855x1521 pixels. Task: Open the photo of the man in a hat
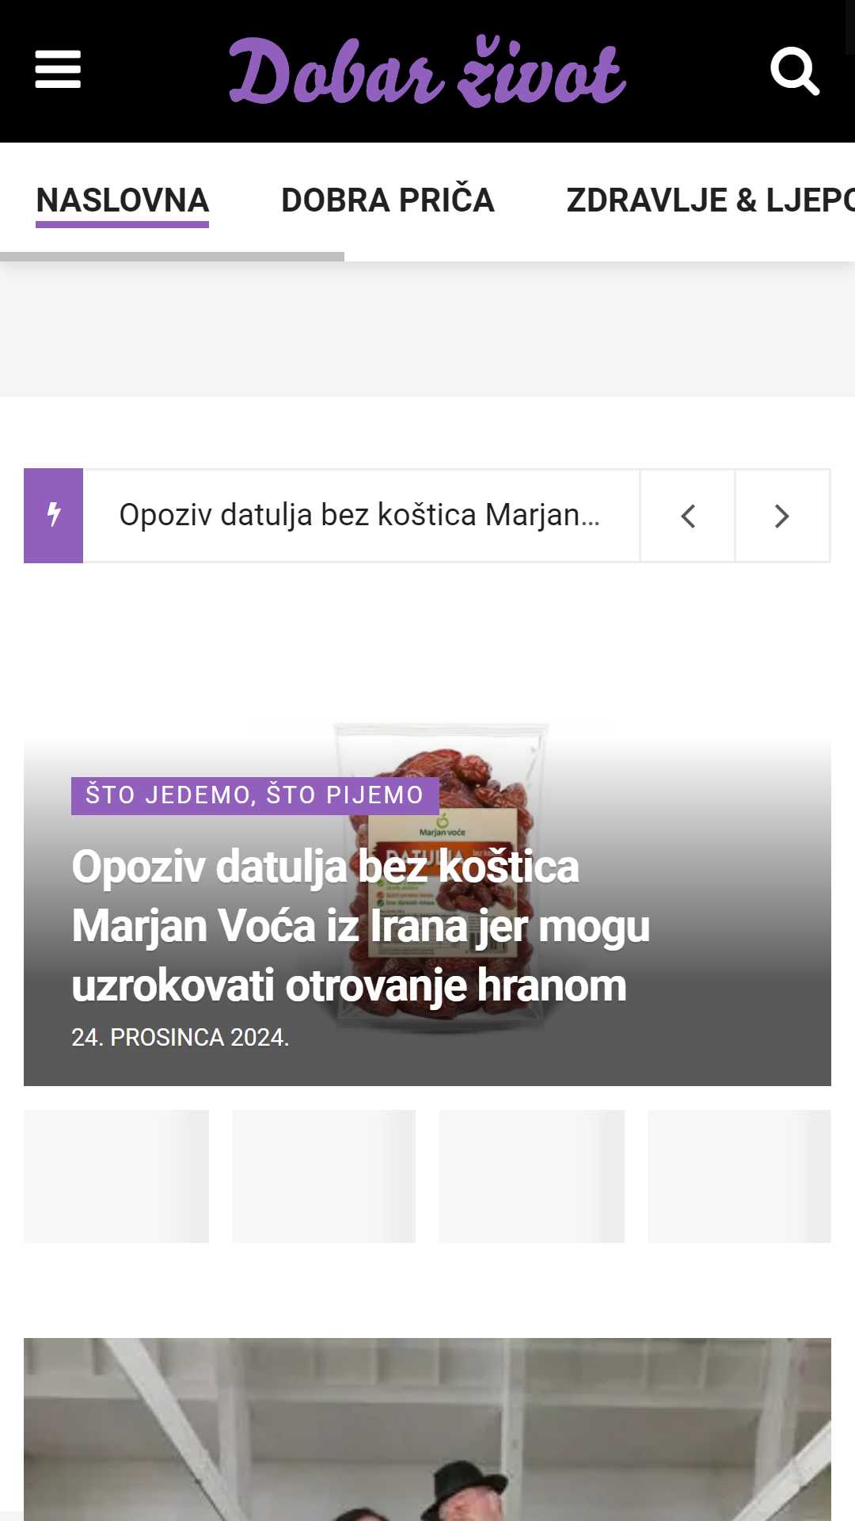point(427,1429)
